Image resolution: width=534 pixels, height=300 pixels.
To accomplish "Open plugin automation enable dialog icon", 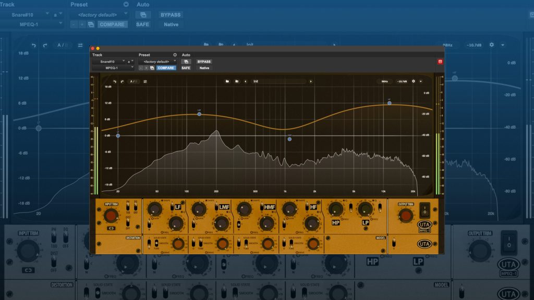I will pyautogui.click(x=186, y=61).
